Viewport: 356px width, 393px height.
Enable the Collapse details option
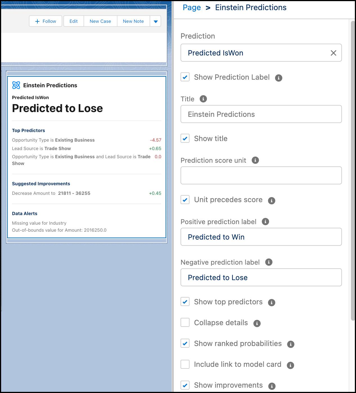click(185, 323)
